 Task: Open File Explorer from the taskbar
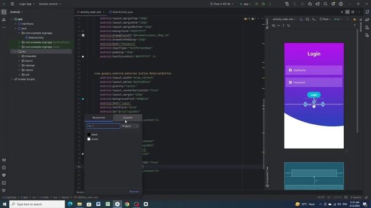pyautogui.click(x=79, y=204)
